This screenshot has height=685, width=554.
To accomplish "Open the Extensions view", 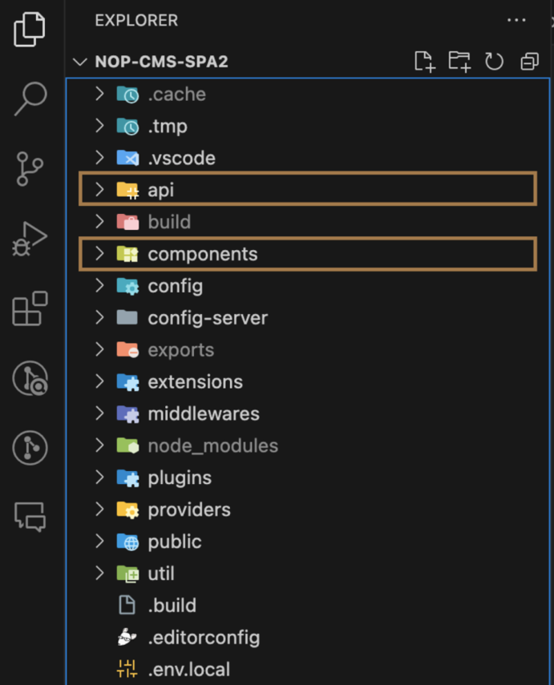I will pyautogui.click(x=30, y=308).
